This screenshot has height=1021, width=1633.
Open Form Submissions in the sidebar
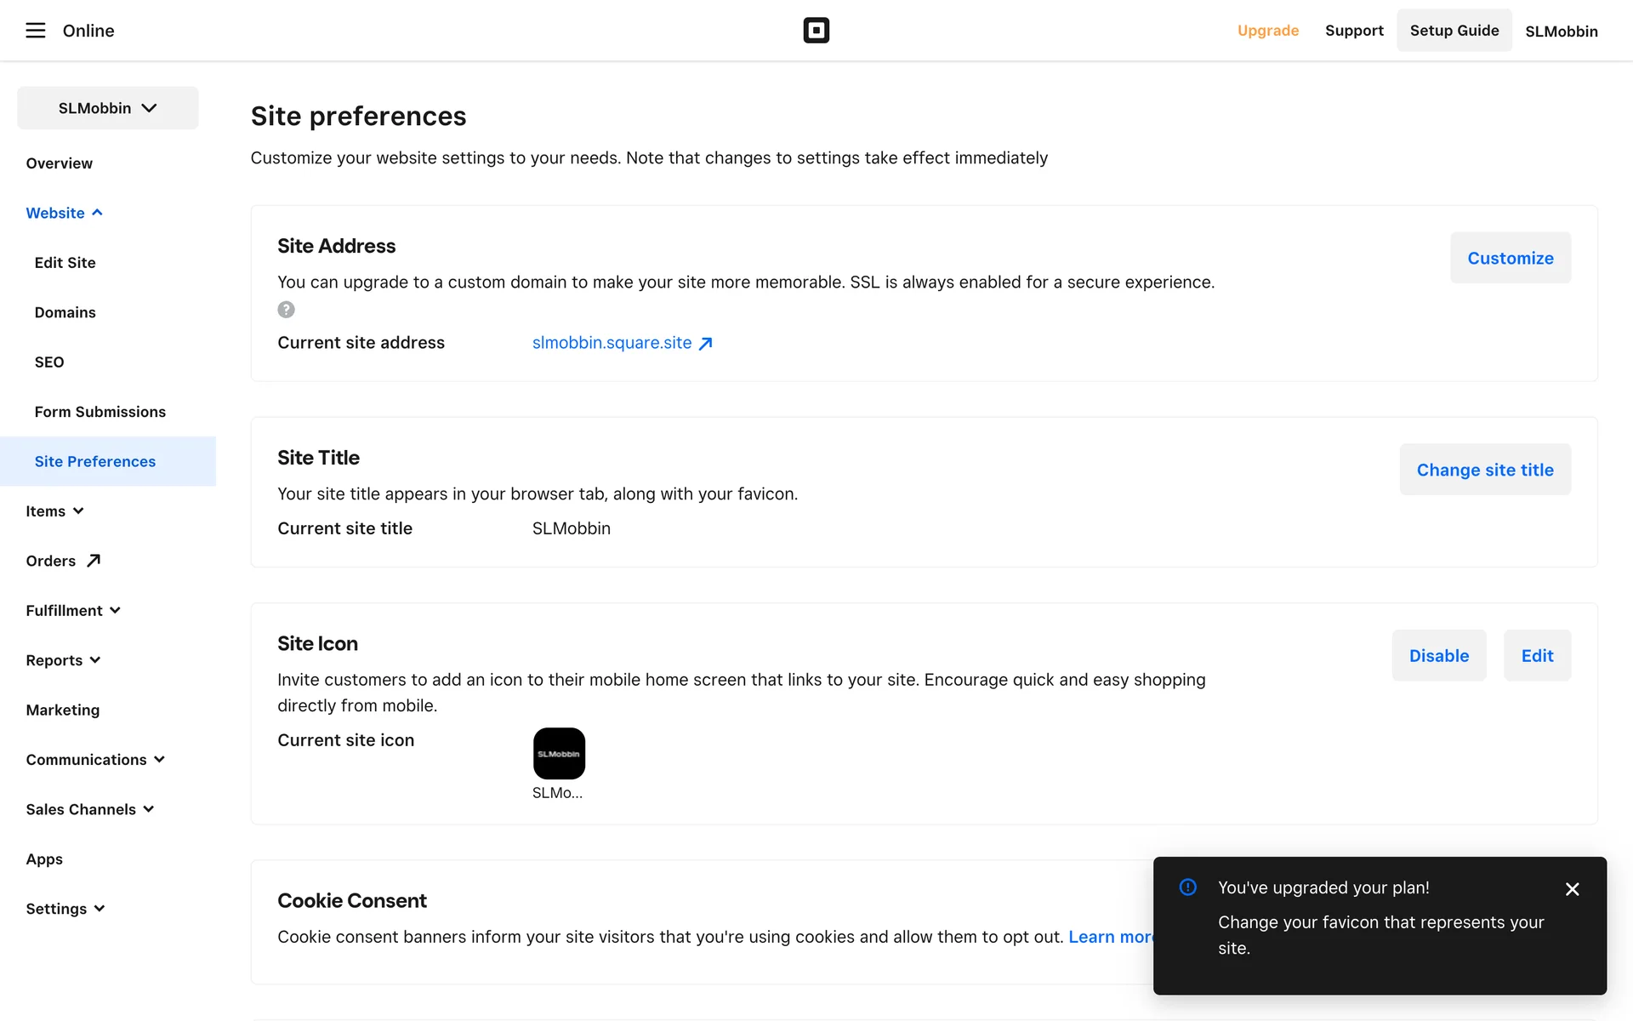pyautogui.click(x=100, y=412)
